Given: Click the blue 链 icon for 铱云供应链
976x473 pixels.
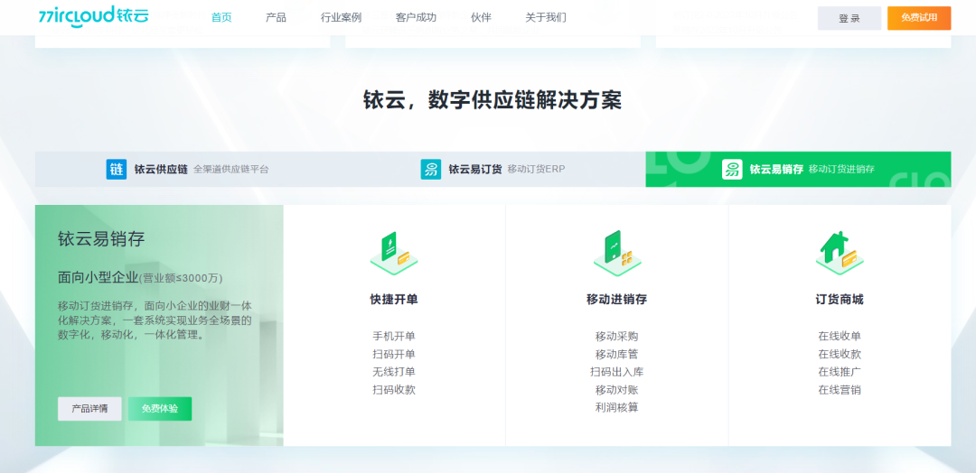Looking at the screenshot, I should coord(117,169).
